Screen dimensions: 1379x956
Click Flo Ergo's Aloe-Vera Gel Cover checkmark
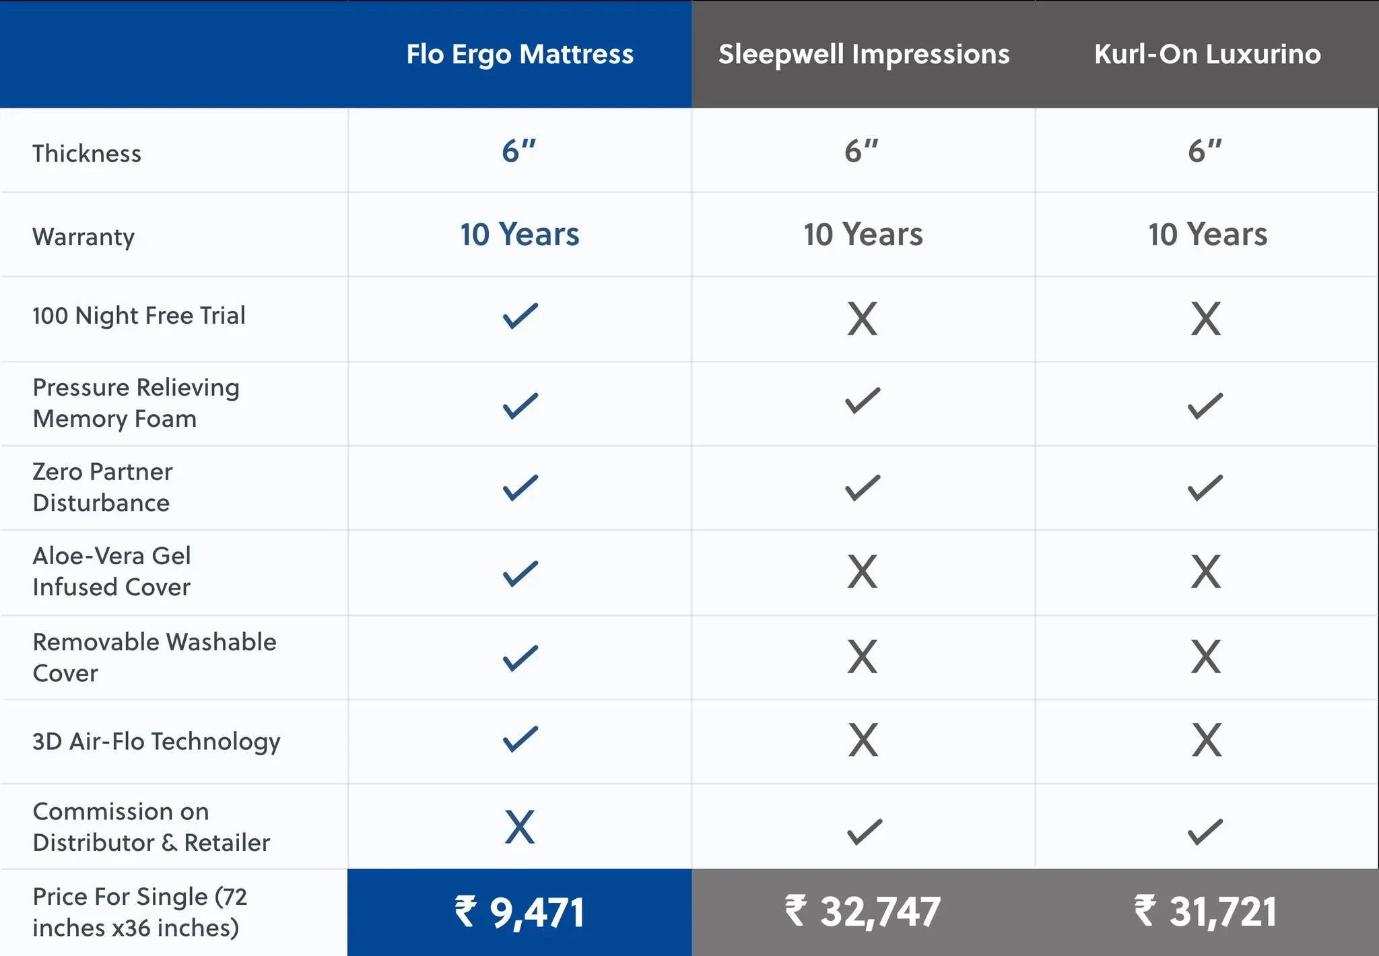(x=520, y=573)
